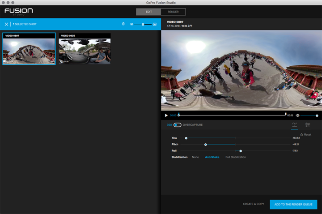Switch to the Render tab
322x214 pixels.
coord(173,12)
